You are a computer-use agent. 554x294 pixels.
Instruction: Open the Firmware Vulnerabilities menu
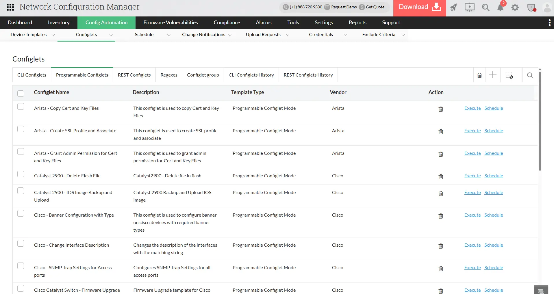pos(171,22)
